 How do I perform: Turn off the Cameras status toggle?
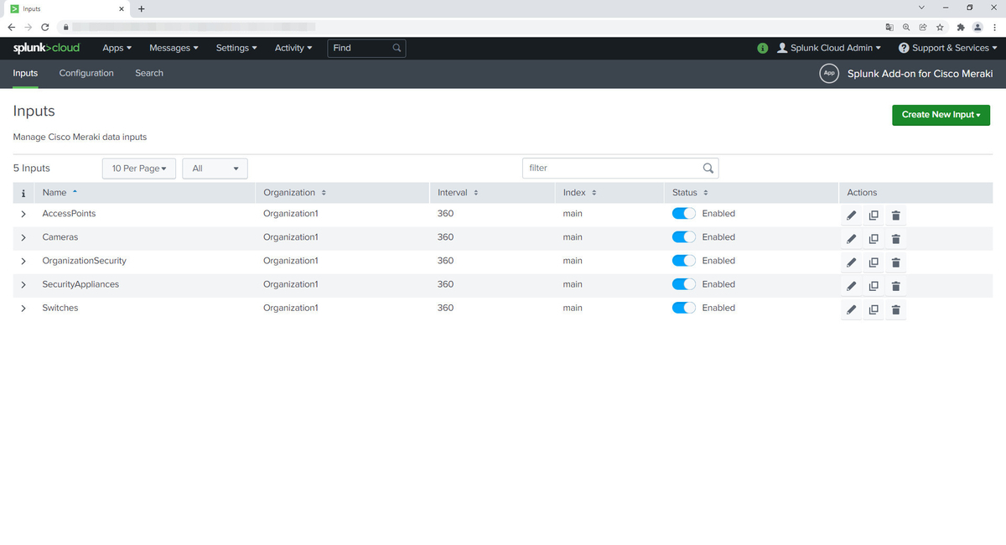coord(683,236)
